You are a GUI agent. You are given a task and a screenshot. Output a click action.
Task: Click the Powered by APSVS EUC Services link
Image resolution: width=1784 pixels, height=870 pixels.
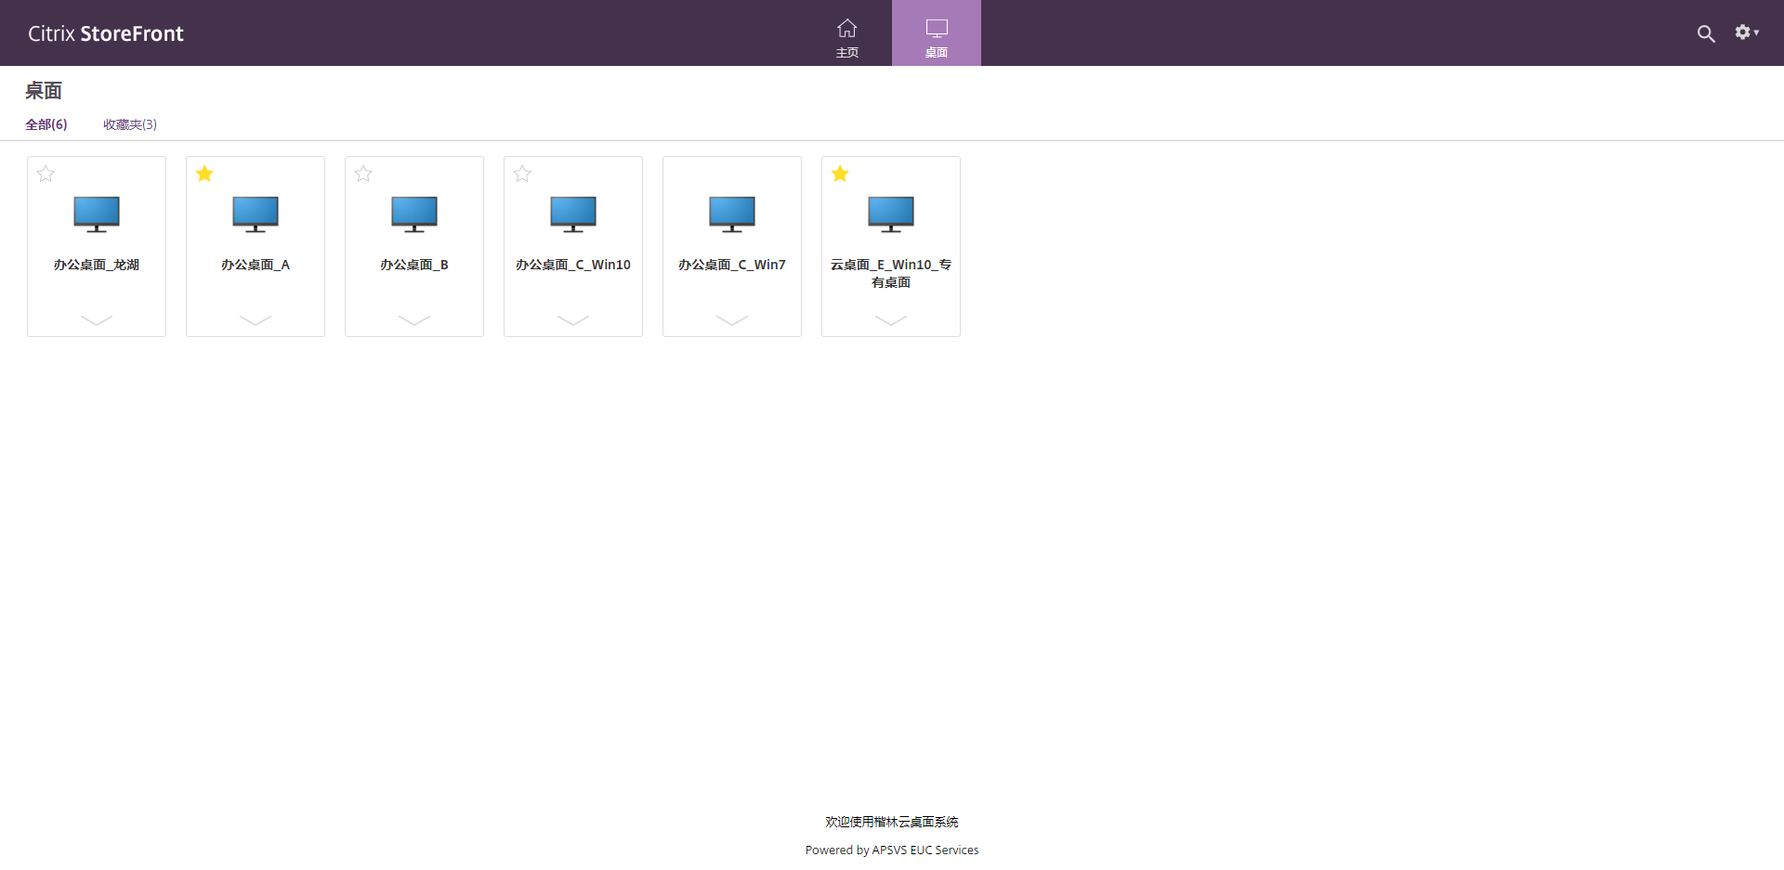[891, 850]
